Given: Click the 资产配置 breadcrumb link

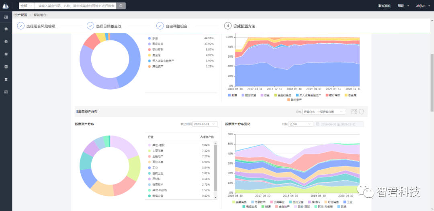Looking at the screenshot, I should tap(21, 15).
